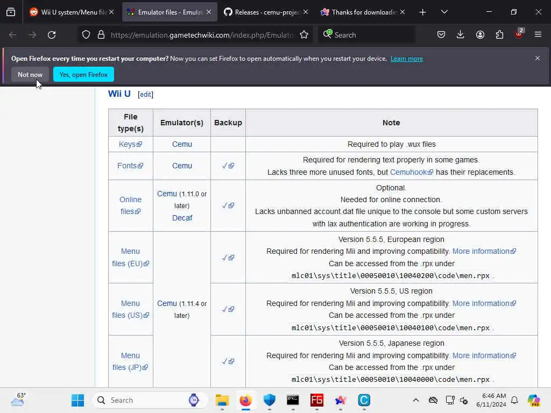Open tracking protection shield icon
This screenshot has height=413, width=551.
pyautogui.click(x=86, y=35)
